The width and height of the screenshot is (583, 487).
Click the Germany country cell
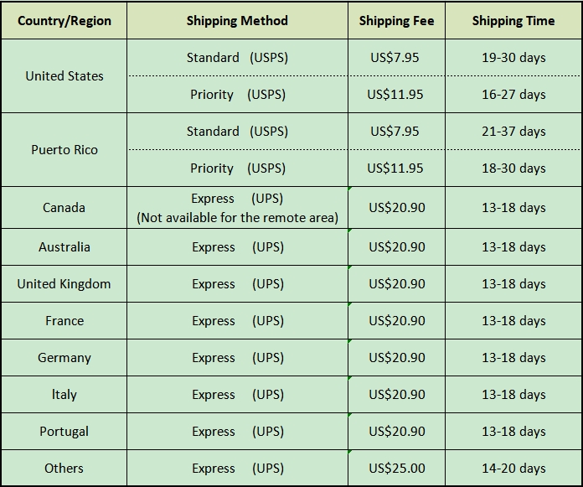pos(64,358)
